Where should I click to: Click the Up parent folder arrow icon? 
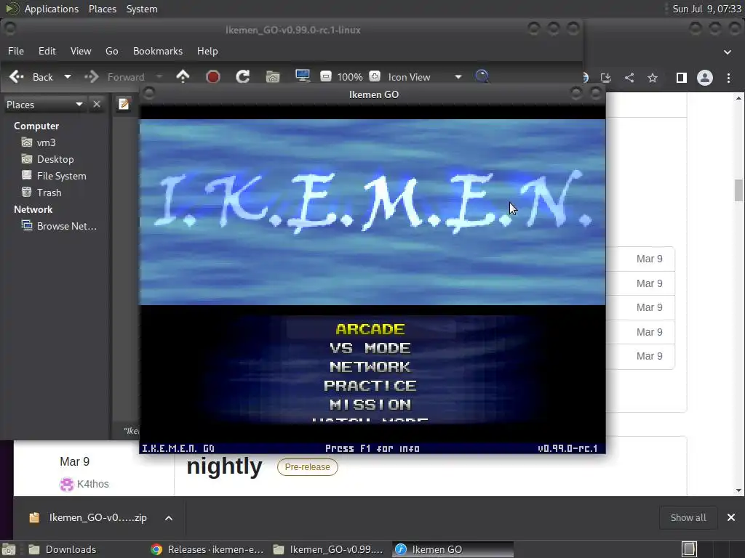[x=183, y=76]
